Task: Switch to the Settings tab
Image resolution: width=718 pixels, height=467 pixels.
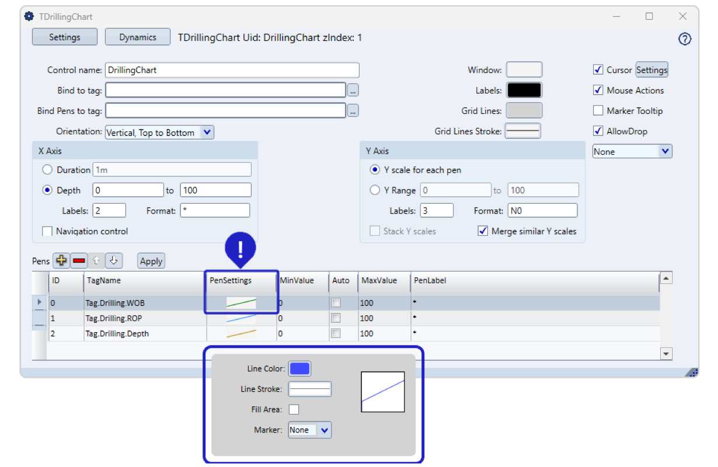Action: tap(64, 37)
